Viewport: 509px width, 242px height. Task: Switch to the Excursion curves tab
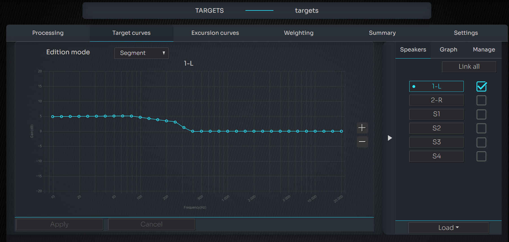(215, 33)
